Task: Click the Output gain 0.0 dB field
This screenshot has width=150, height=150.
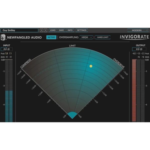Action: click(139, 49)
